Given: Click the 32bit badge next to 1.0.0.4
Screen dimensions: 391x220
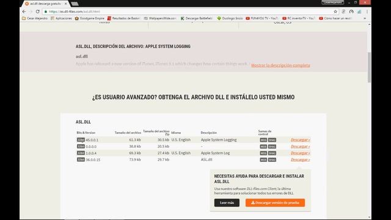Looking at the screenshot, I should tap(81, 153).
